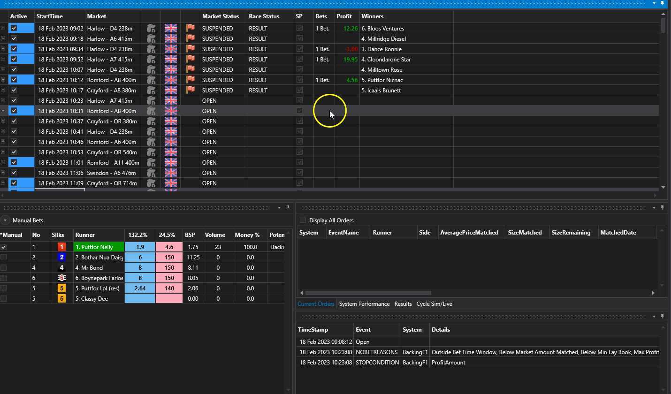671x394 pixels.
Task: Tick the Manual checkbox for Mr Bond
Action: coord(4,268)
